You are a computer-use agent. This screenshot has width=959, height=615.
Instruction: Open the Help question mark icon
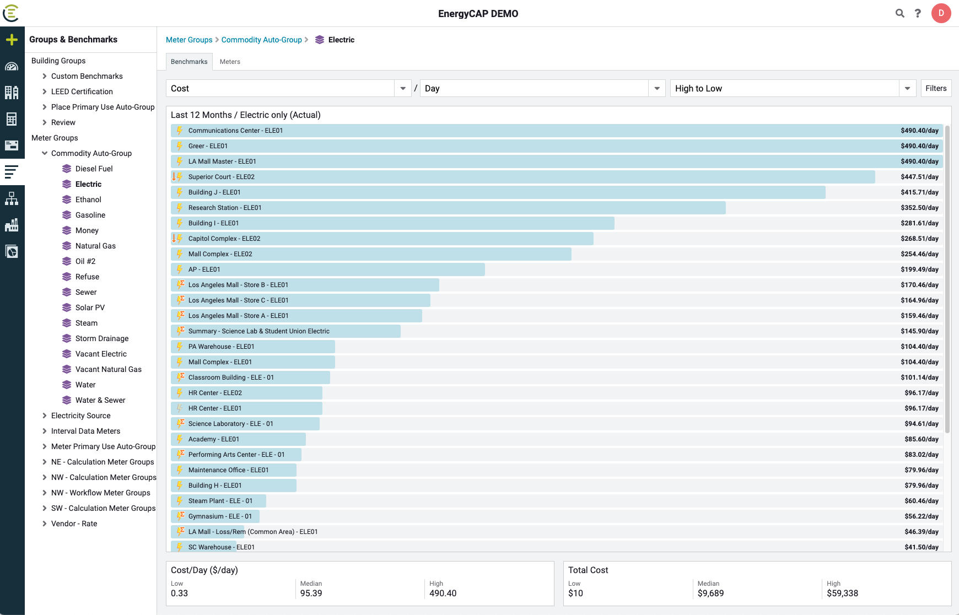(918, 13)
